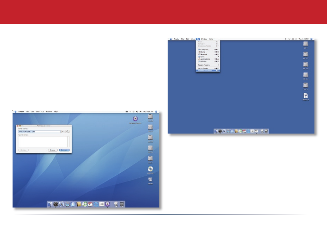Open Finder in the Go menu desktop dock
Image resolution: width=327 pixels, height=226 pixels.
coord(216,131)
